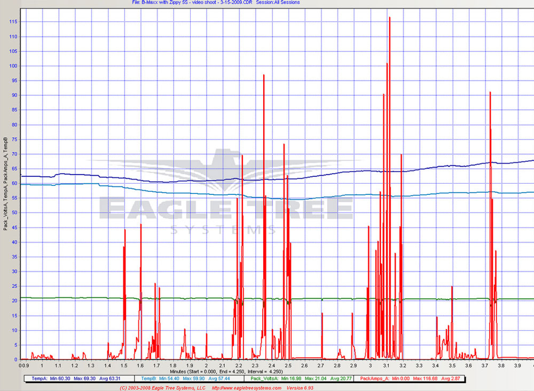Click the 70 label on the vertical axis
Image resolution: width=534 pixels, height=391 pixels.
(x=14, y=154)
